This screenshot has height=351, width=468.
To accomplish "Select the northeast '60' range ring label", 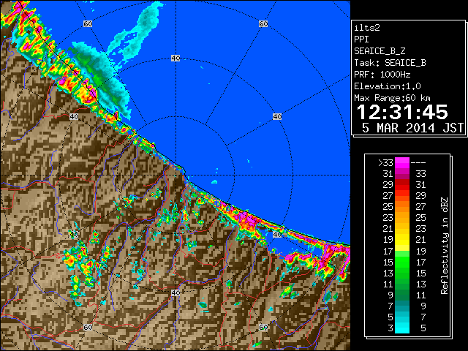I will [263, 23].
